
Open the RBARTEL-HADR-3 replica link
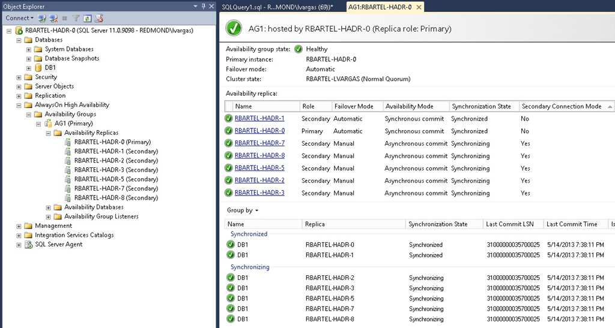[x=259, y=193]
